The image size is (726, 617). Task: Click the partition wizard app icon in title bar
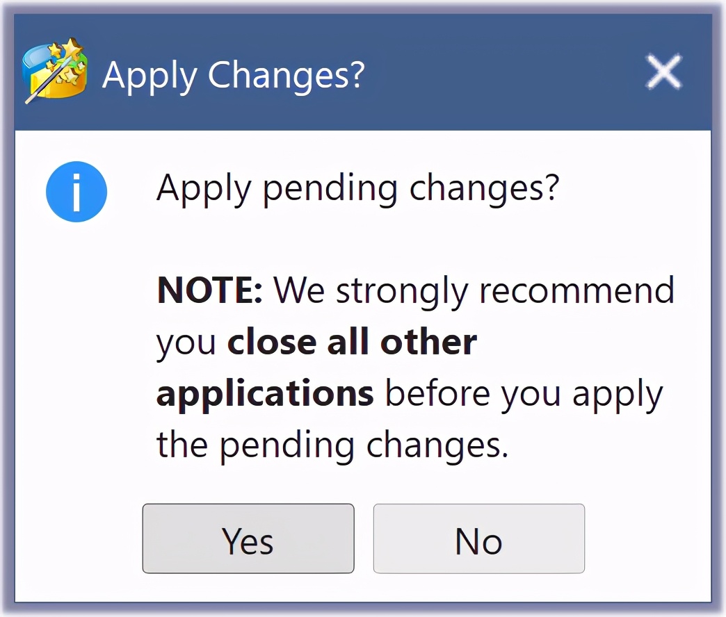click(55, 72)
